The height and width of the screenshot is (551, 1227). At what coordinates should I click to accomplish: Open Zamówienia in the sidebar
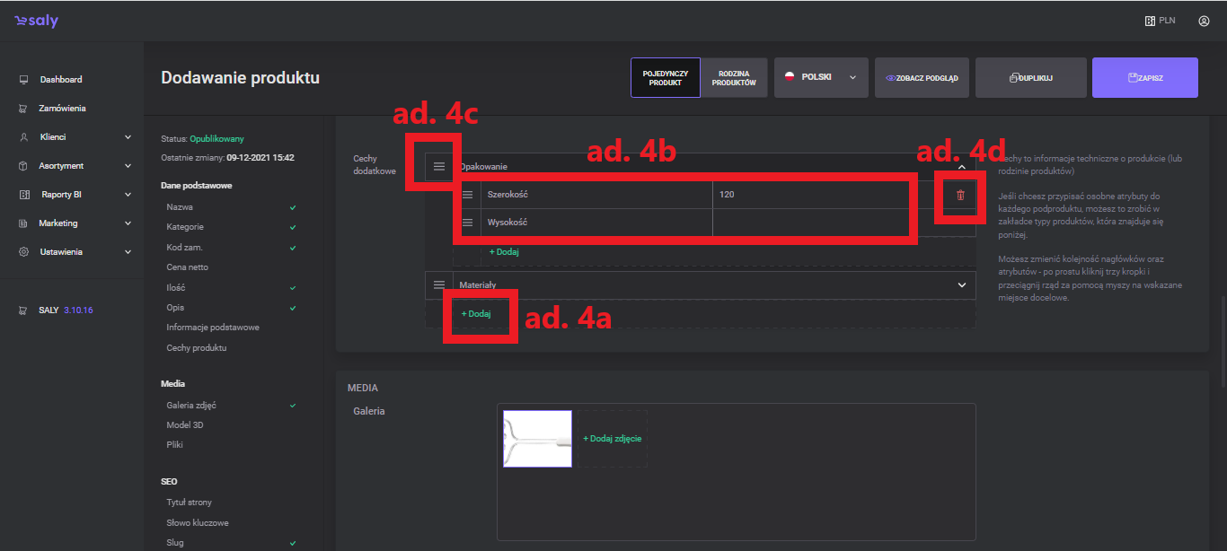pos(62,109)
